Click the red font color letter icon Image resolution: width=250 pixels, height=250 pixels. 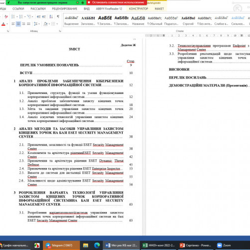click(x=3, y=24)
